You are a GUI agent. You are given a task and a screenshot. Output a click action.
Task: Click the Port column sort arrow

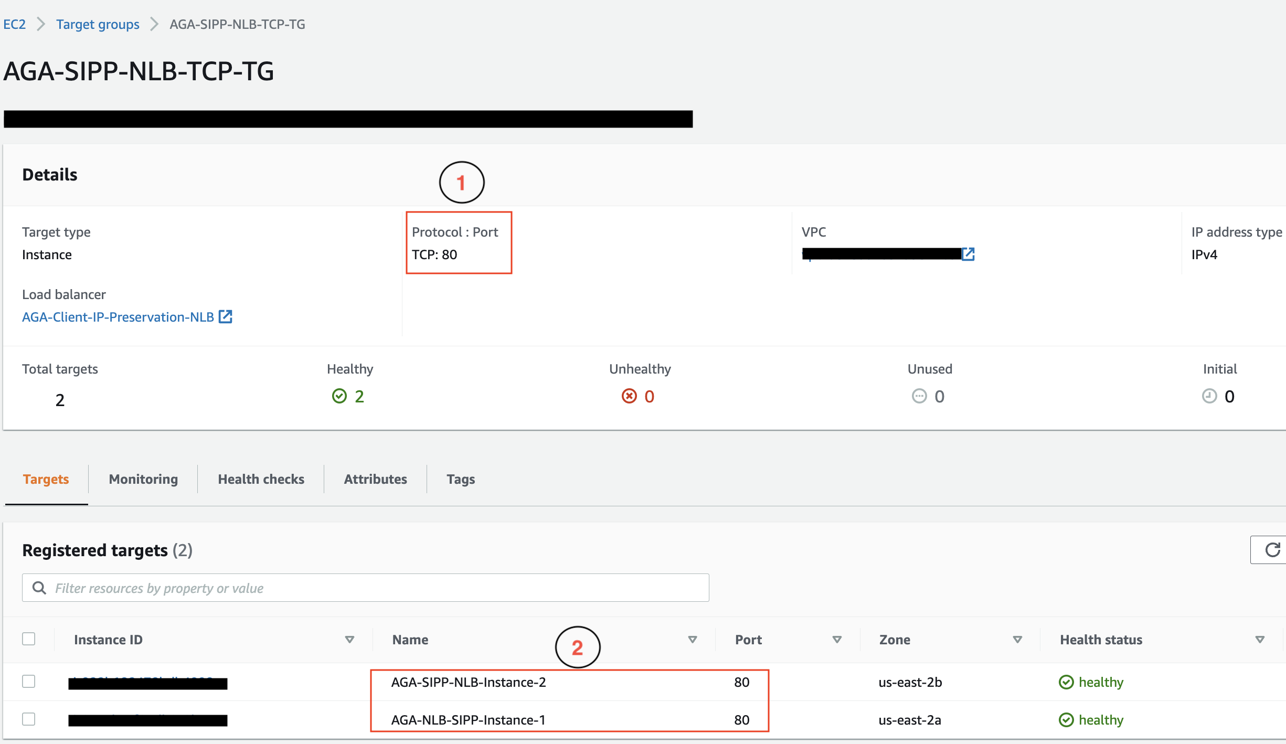click(837, 640)
